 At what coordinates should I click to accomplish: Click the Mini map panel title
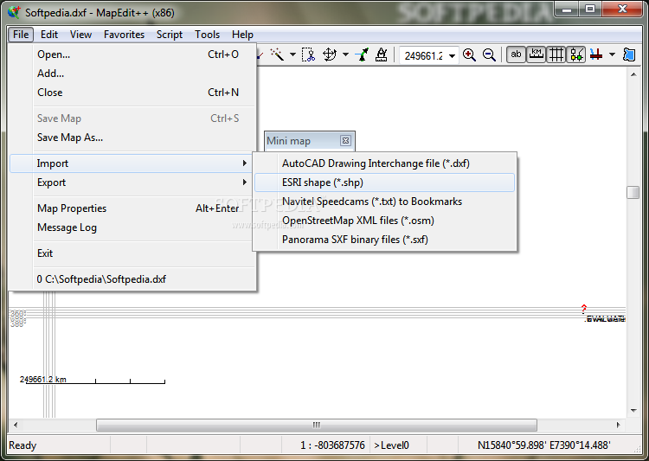[x=288, y=141]
